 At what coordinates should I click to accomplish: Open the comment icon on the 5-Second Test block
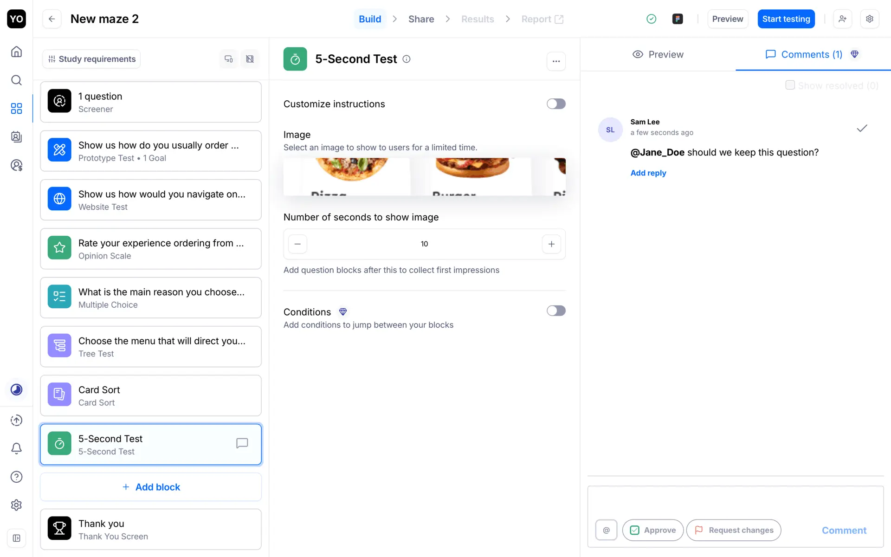[242, 443]
